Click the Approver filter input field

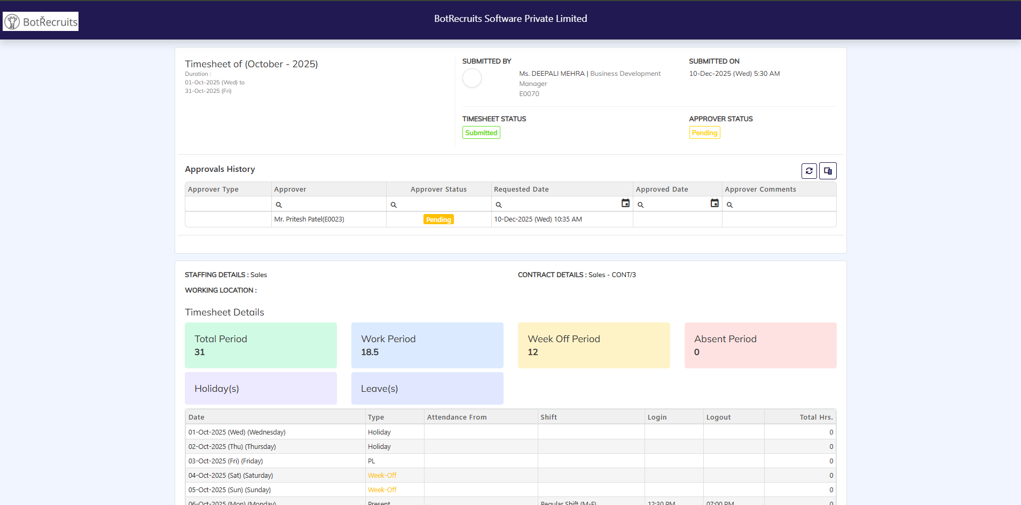pyautogui.click(x=332, y=204)
